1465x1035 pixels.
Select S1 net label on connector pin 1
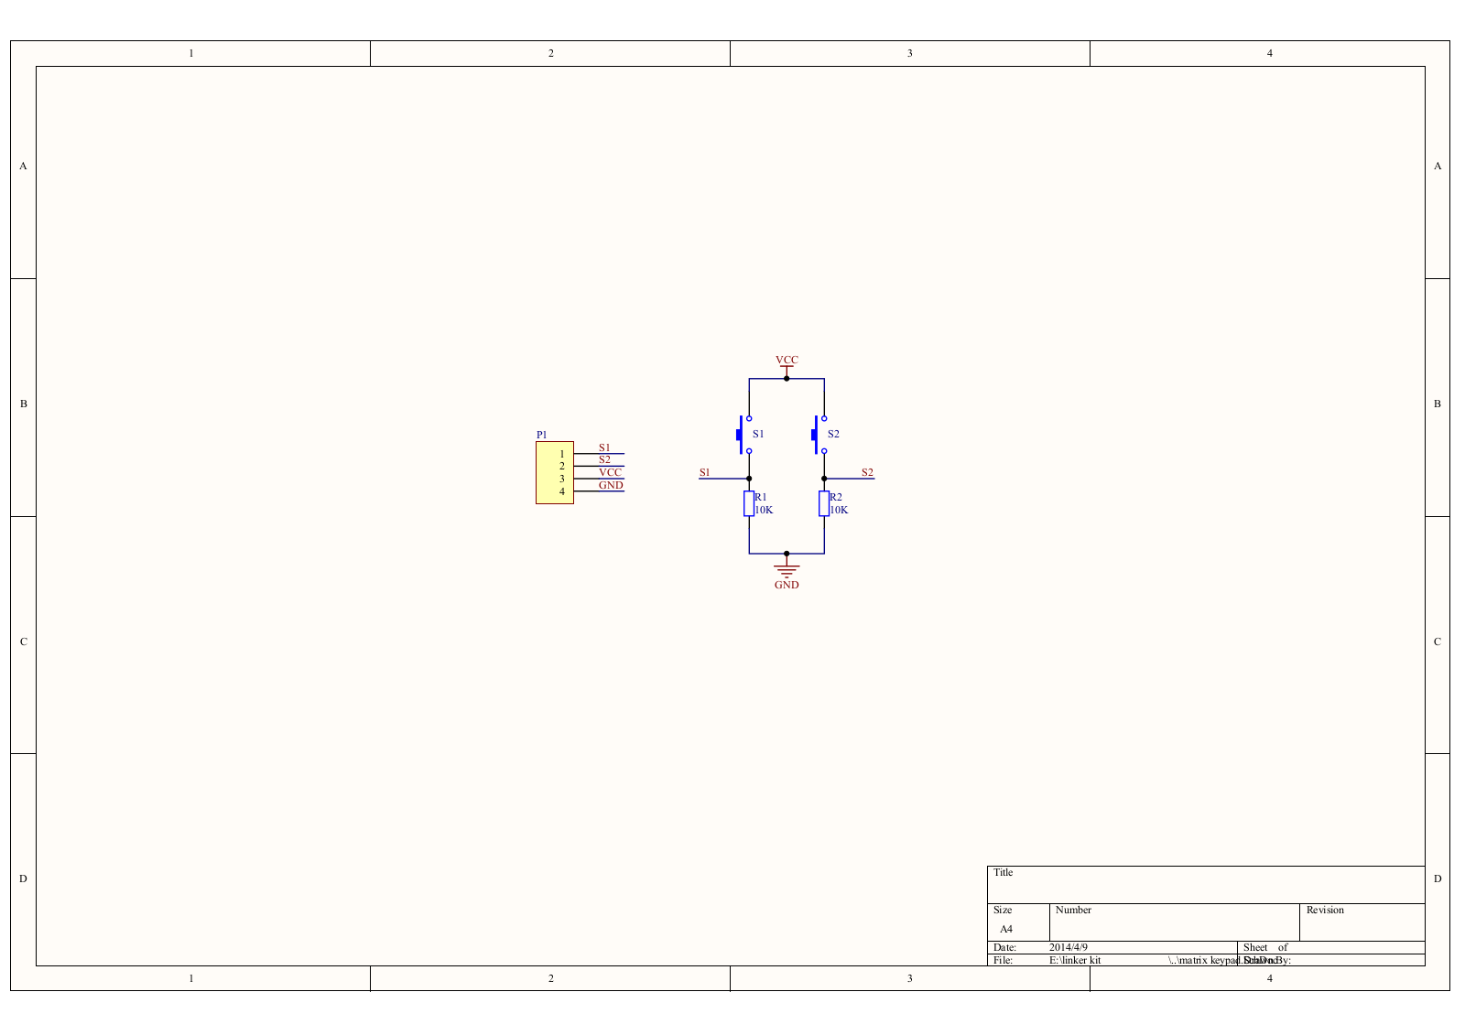click(x=604, y=447)
